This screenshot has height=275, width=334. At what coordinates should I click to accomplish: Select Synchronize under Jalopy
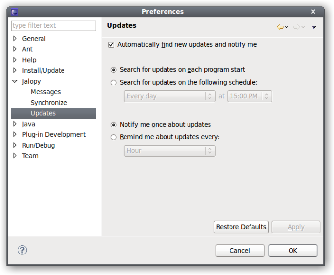click(x=49, y=103)
